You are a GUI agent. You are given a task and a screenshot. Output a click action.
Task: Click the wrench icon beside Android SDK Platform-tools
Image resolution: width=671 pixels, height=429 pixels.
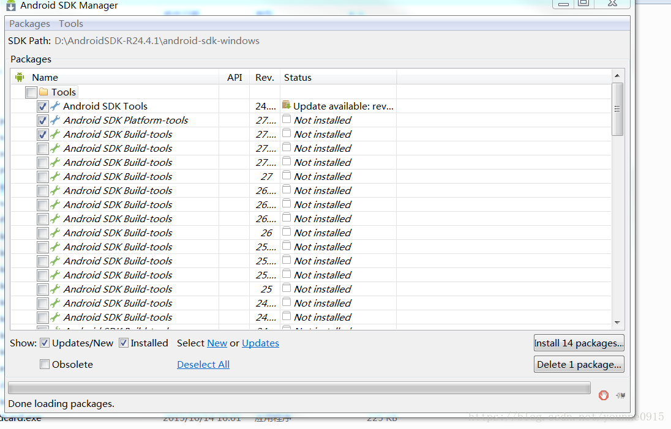(54, 120)
